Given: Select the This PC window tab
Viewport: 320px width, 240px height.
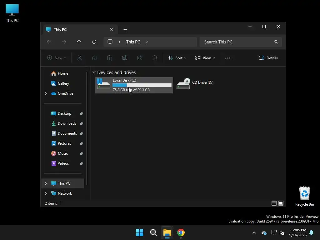Looking at the screenshot, I should [x=81, y=30].
